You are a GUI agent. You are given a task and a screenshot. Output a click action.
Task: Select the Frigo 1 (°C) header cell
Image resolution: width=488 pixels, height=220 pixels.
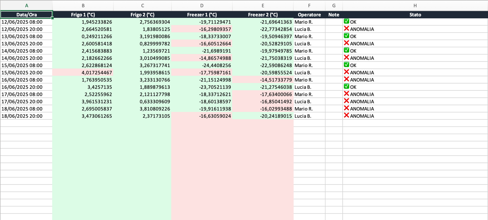[83, 15]
